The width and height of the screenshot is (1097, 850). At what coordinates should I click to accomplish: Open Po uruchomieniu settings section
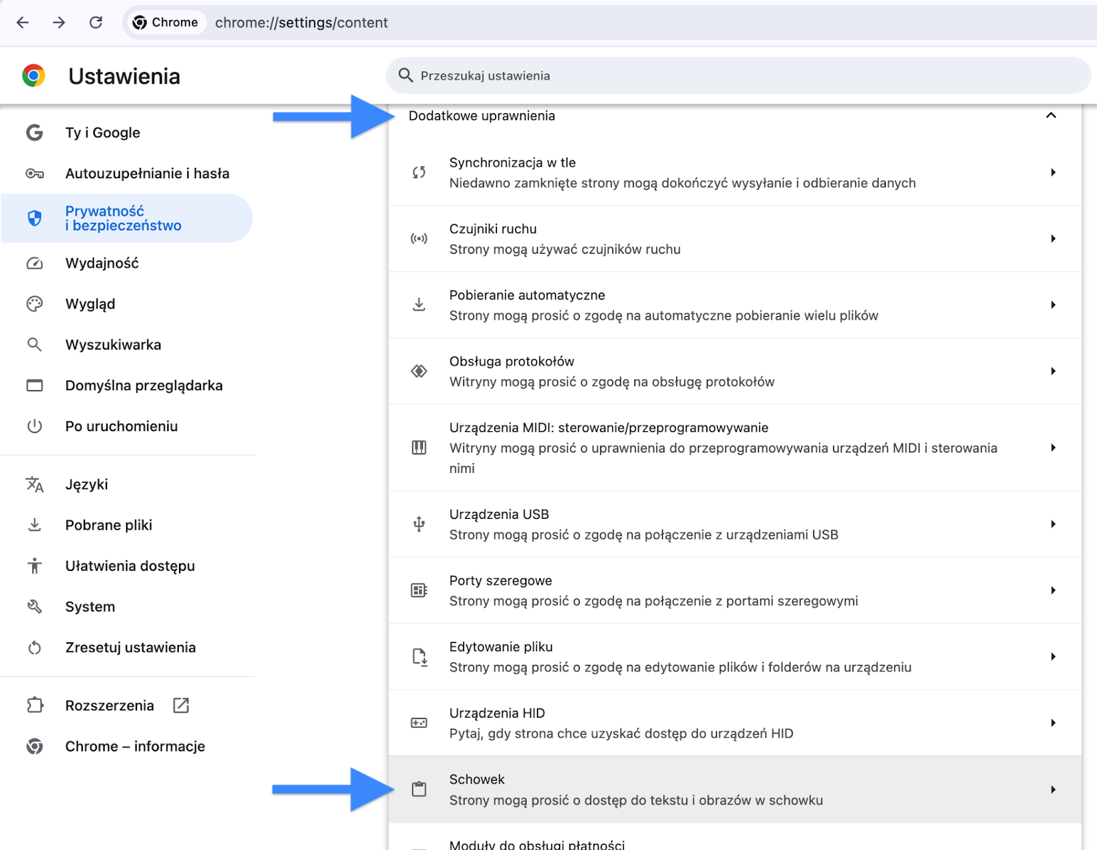[128, 426]
